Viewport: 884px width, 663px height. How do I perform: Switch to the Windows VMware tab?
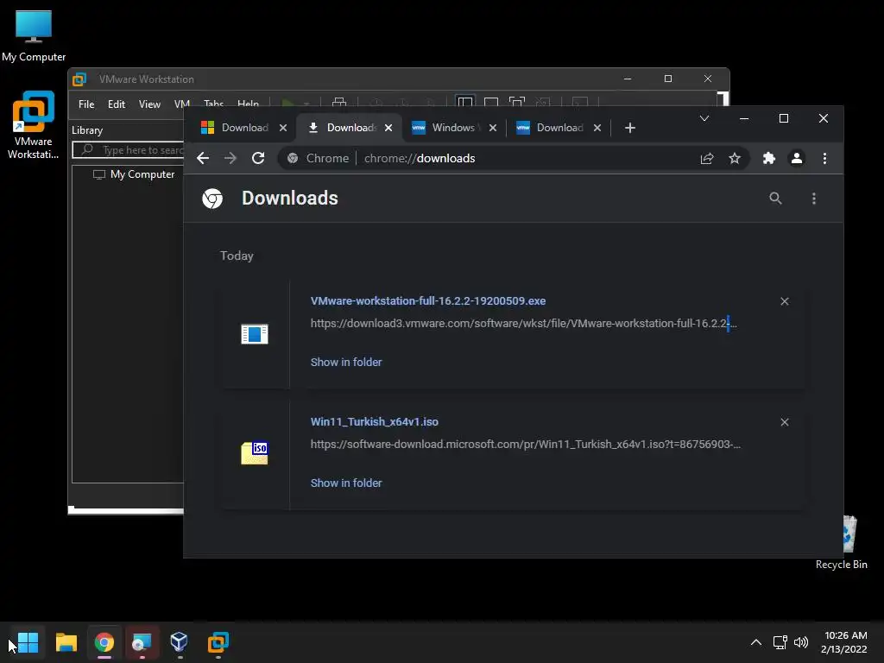446,128
